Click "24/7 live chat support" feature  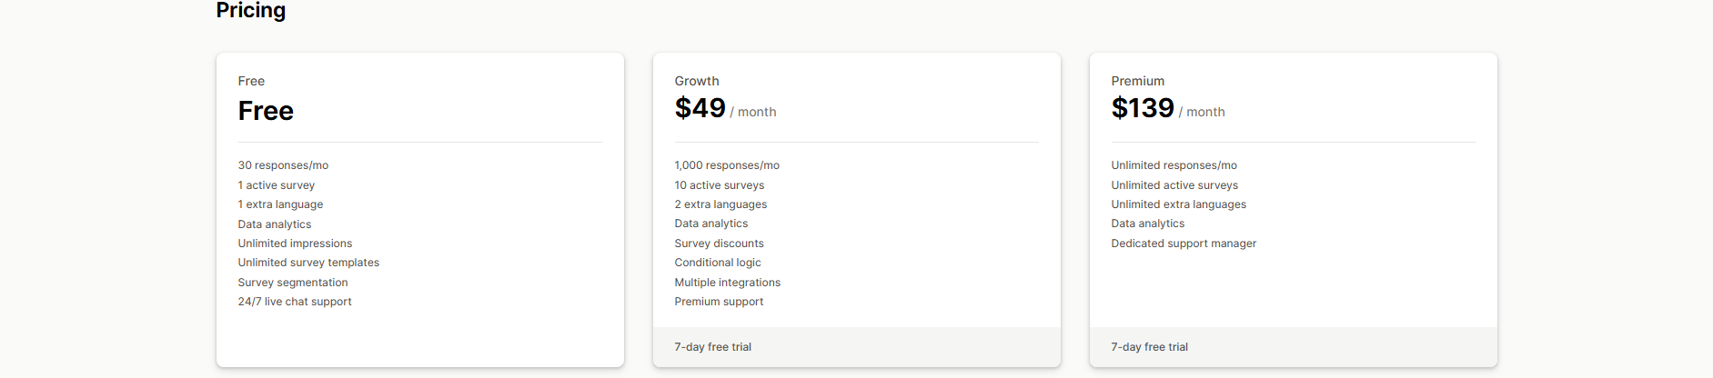(x=295, y=302)
